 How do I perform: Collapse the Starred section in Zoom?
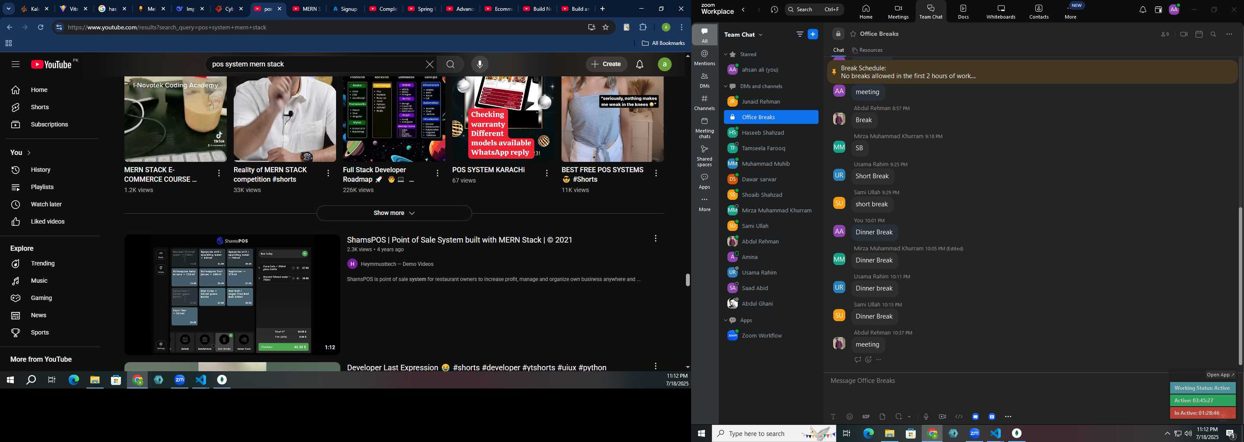[x=725, y=54]
